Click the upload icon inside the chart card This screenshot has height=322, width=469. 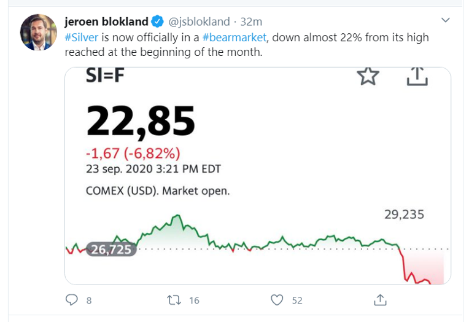click(416, 76)
